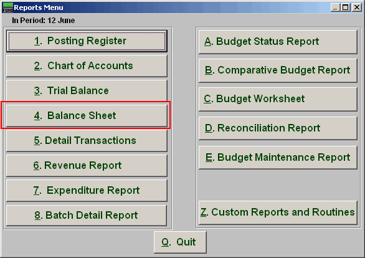Open Custom Reports and Routines

pos(278,213)
